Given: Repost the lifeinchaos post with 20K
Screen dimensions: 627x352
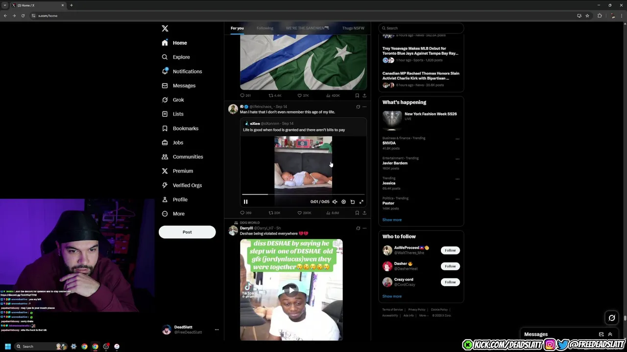Looking at the screenshot, I should pos(274,213).
